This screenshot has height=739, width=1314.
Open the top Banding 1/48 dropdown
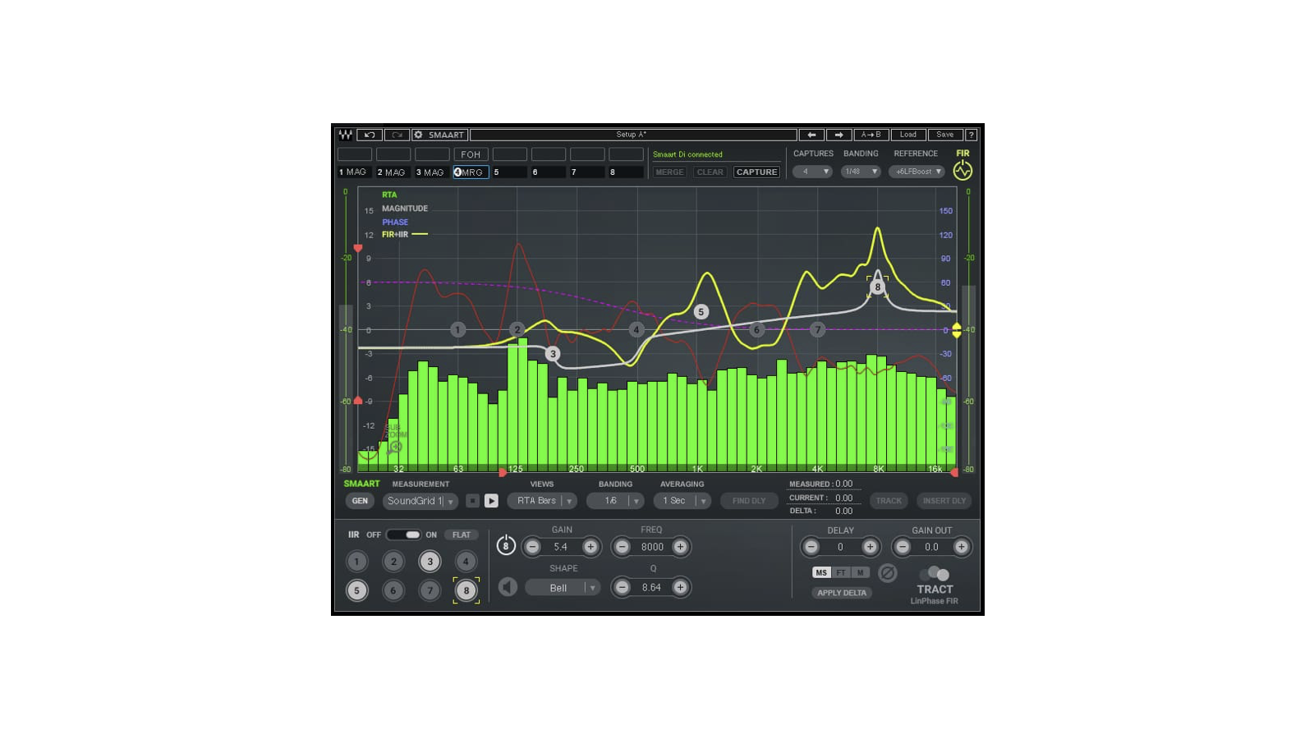[861, 172]
